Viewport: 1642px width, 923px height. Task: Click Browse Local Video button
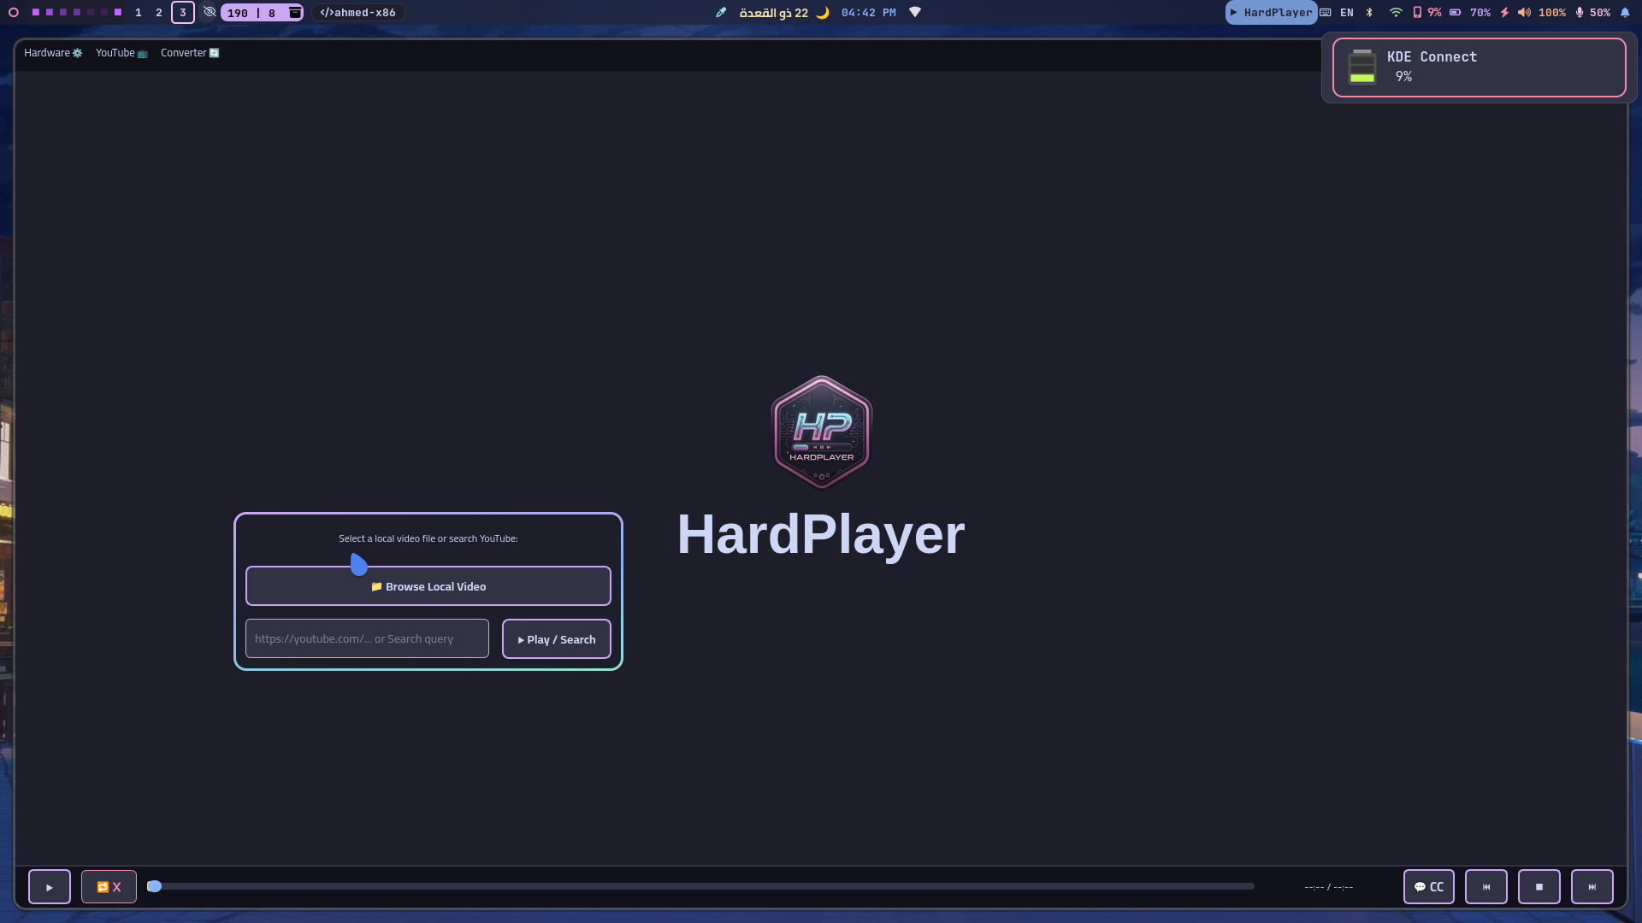click(x=428, y=586)
